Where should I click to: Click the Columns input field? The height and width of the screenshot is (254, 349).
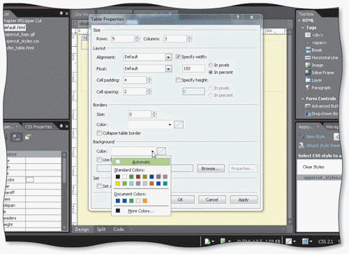click(x=175, y=39)
